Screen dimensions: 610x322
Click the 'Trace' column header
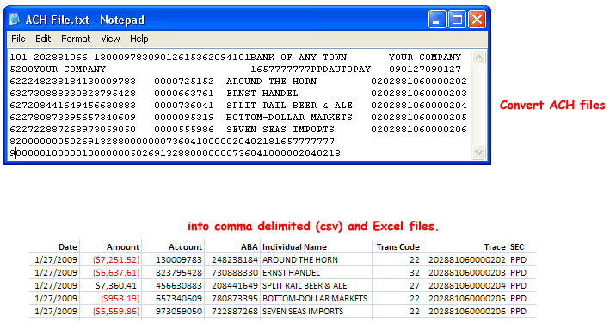[x=495, y=247]
